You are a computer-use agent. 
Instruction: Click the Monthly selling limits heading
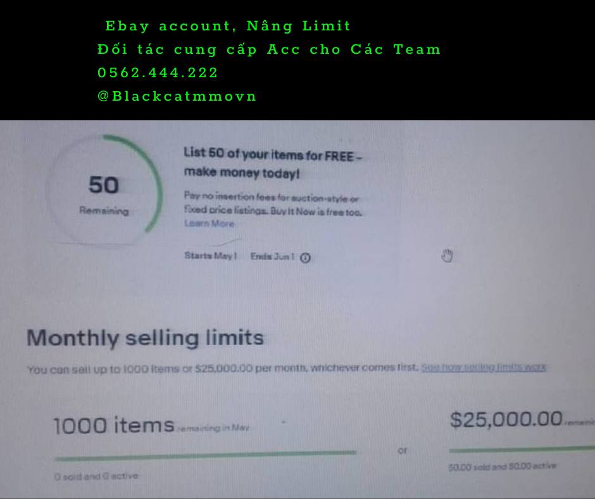pos(145,338)
